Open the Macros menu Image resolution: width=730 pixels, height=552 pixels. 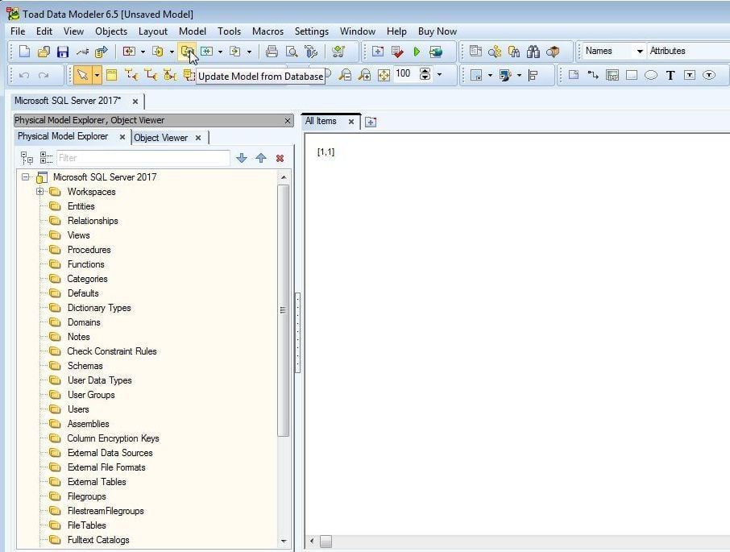point(268,31)
